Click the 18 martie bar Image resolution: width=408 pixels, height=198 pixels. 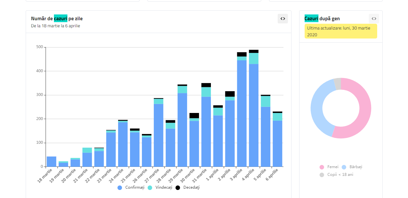click(x=51, y=162)
